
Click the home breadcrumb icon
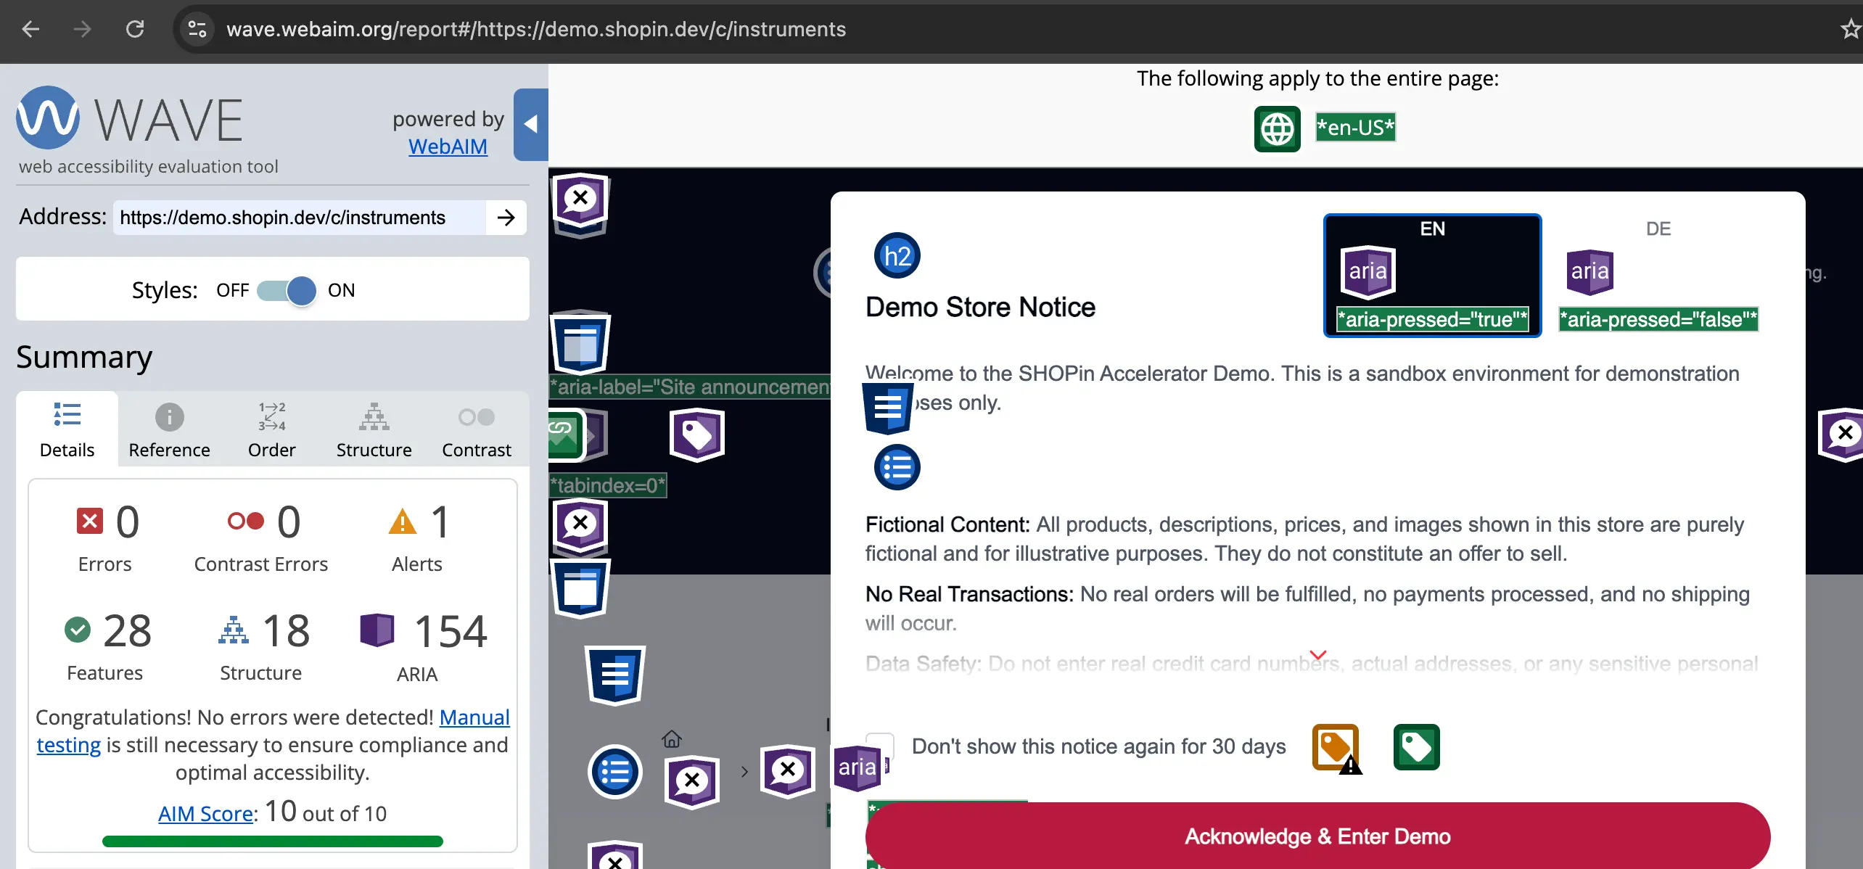pos(672,739)
